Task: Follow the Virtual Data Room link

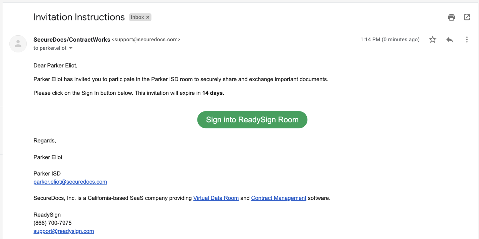Action: pyautogui.click(x=216, y=198)
